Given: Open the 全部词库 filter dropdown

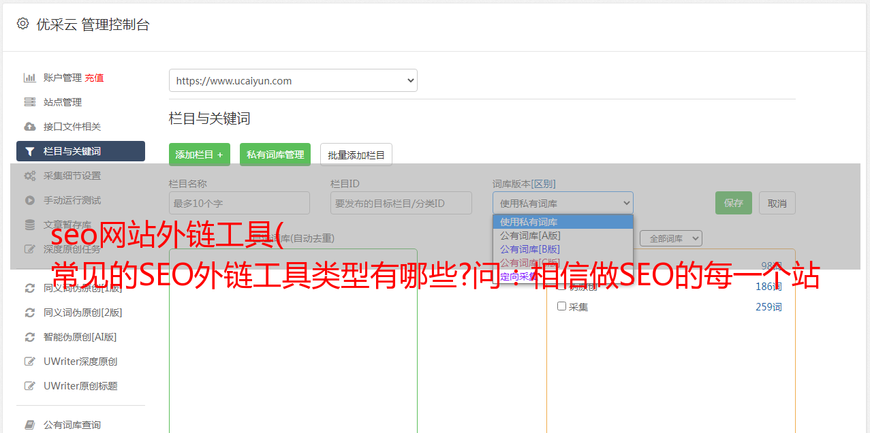Looking at the screenshot, I should tap(671, 238).
